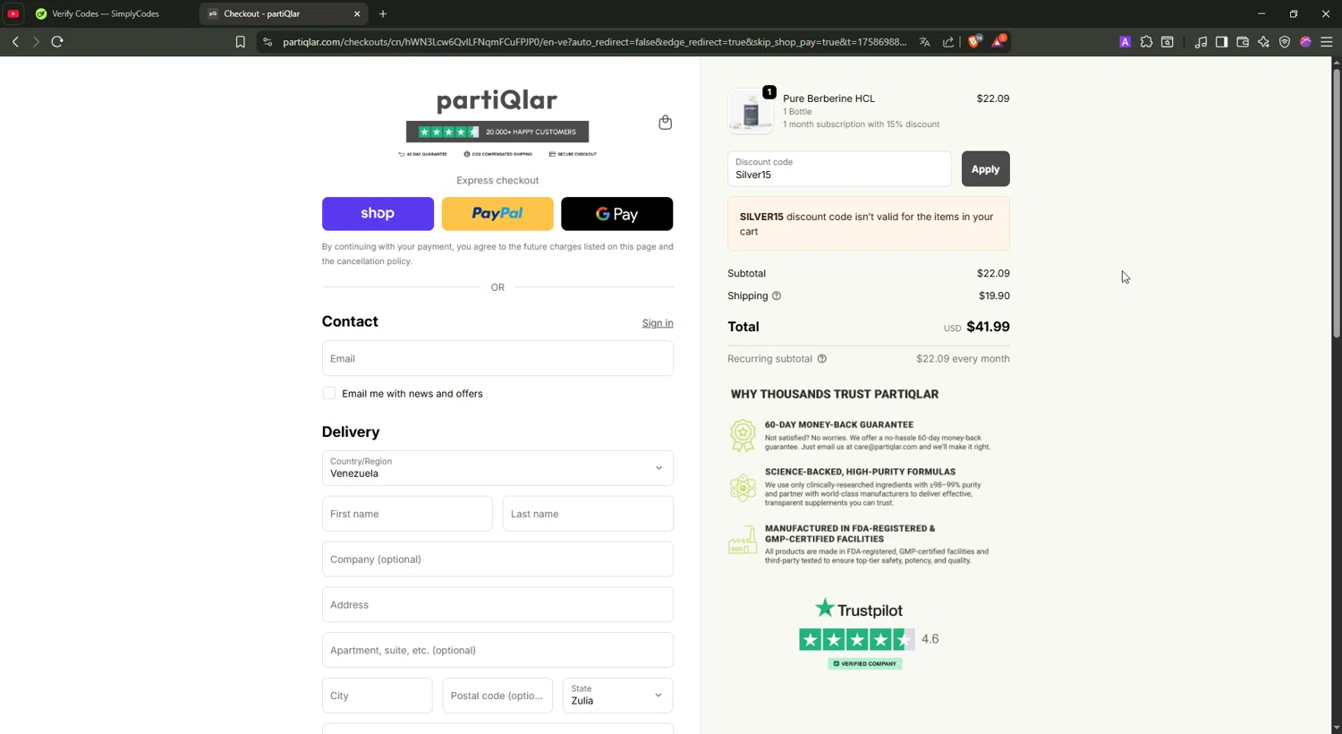1342x734 pixels.
Task: Open the Brave VPN shield icon
Action: tap(1285, 42)
